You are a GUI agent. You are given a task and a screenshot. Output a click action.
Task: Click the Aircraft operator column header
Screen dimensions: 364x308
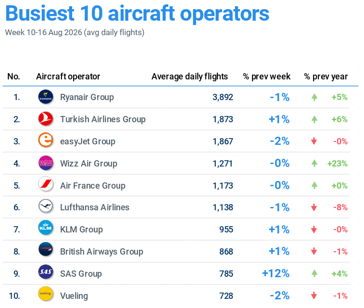pos(68,77)
